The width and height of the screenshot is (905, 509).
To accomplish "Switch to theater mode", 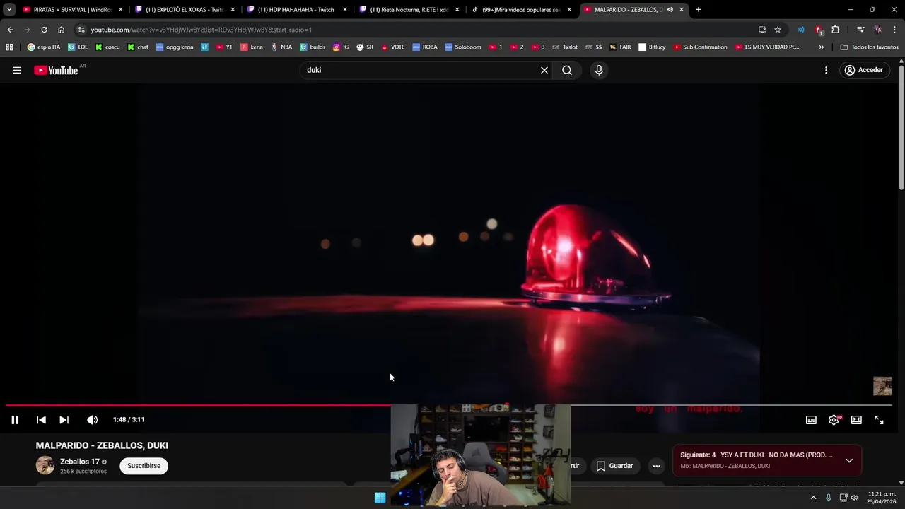I will point(856,420).
